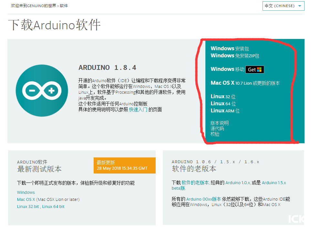Go to 欢迎来到GENUINO的世界 breadcrumb

pos(34,6)
